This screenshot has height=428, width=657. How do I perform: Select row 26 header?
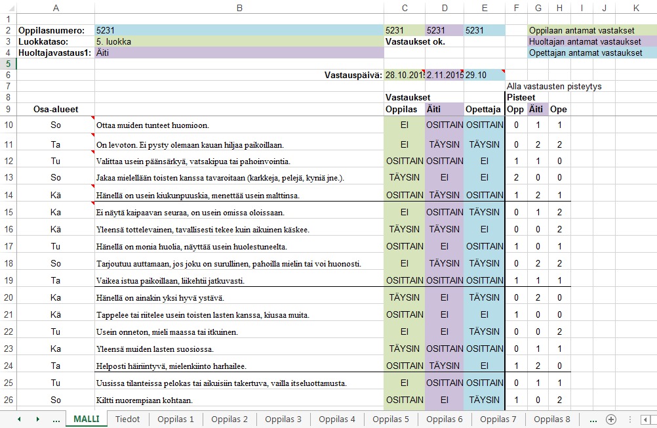[8, 400]
